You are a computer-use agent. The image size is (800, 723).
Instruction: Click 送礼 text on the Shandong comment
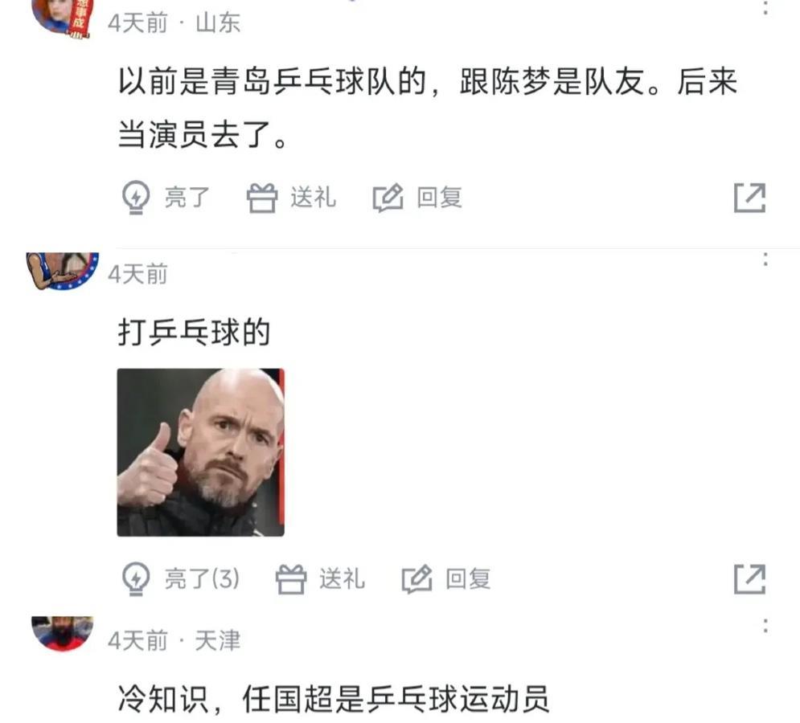click(x=314, y=198)
